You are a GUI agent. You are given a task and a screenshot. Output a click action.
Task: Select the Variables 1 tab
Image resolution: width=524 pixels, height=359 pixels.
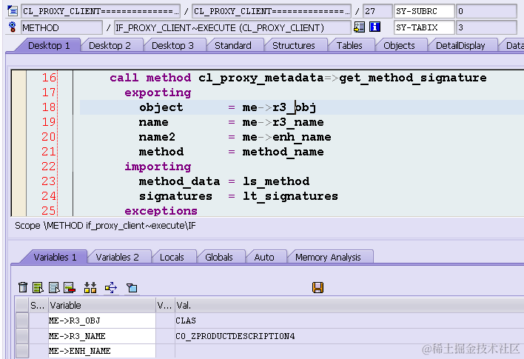click(55, 257)
